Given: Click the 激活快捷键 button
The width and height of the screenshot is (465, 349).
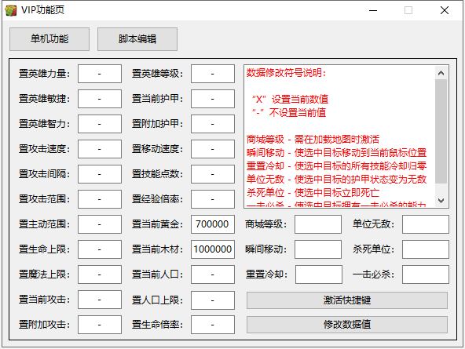Looking at the screenshot, I should [x=347, y=300].
